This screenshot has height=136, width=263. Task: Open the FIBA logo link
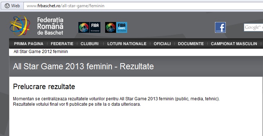tap(89, 27)
